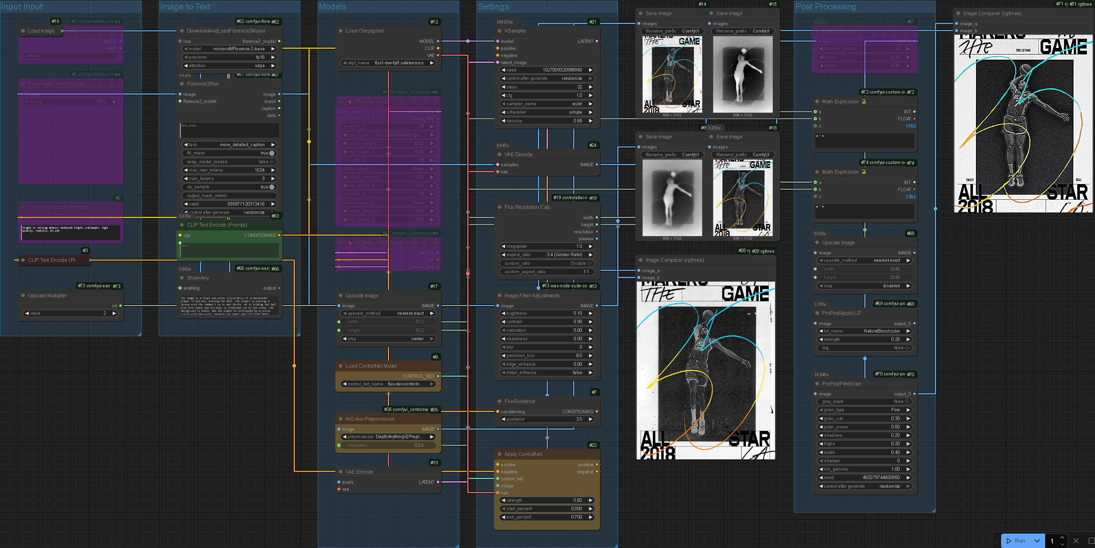Collapse the Load Checkpoint node dot
Viewport: 1095px width, 548px height.
340,31
